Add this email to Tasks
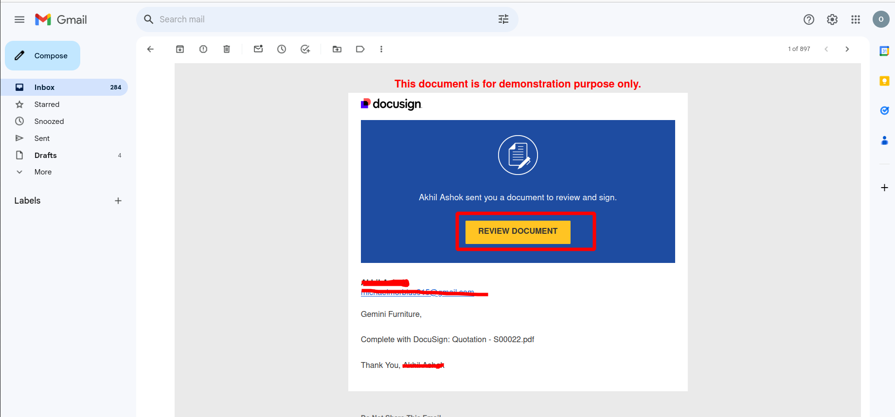The width and height of the screenshot is (895, 417). tap(305, 49)
